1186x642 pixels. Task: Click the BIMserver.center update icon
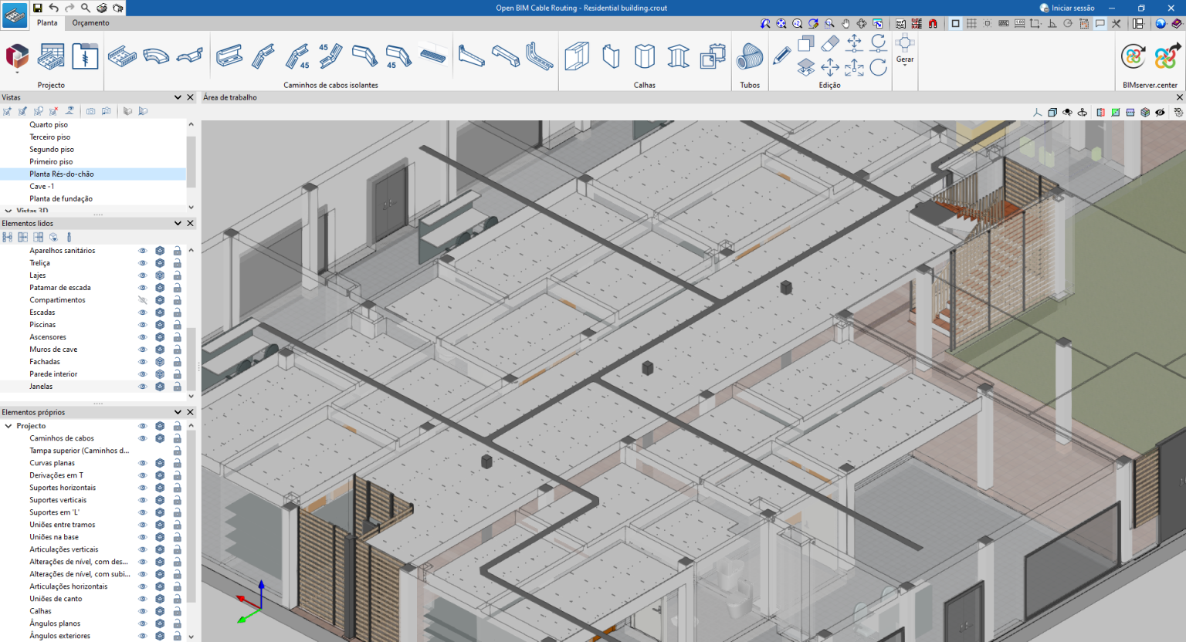tap(1133, 56)
